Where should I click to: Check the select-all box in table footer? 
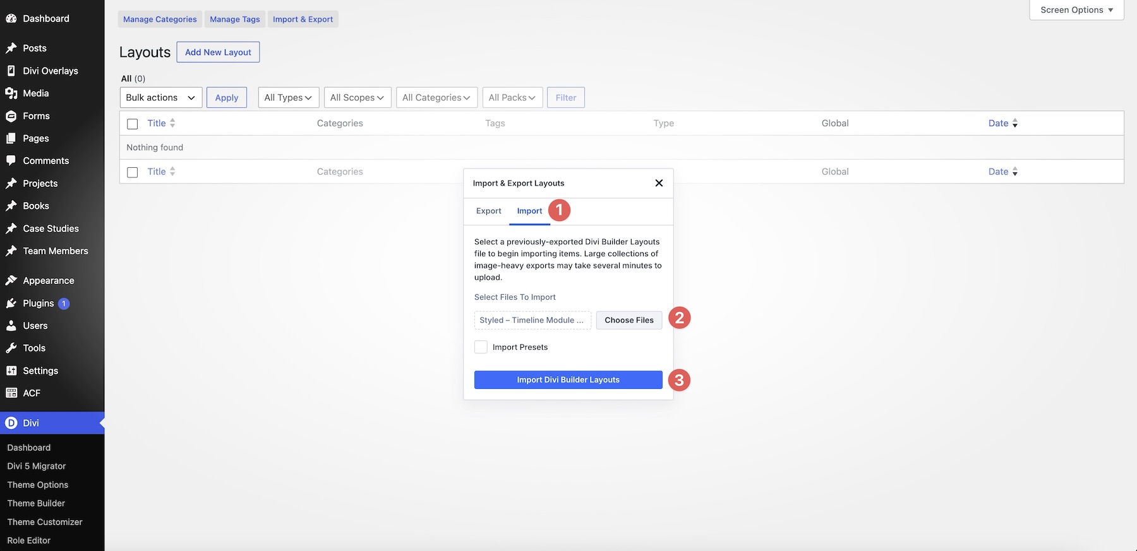pos(133,172)
